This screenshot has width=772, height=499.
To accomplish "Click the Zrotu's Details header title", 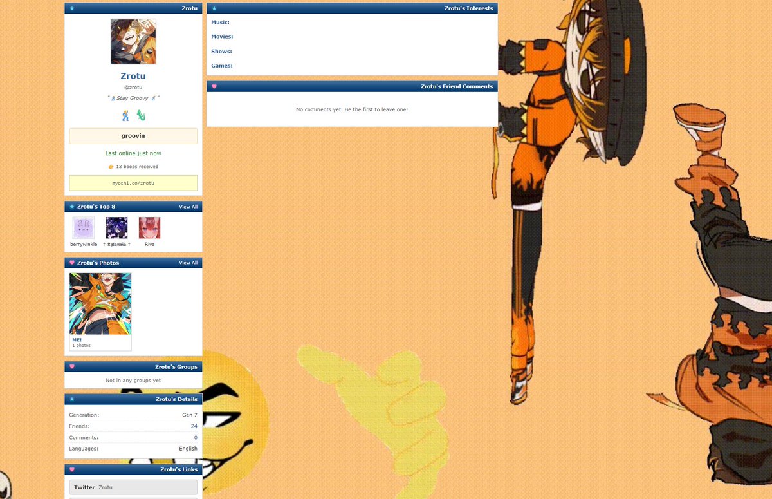I will point(176,399).
